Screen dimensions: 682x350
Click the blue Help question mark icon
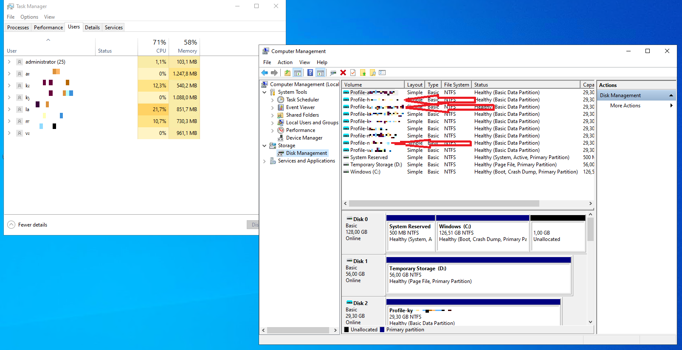point(310,73)
